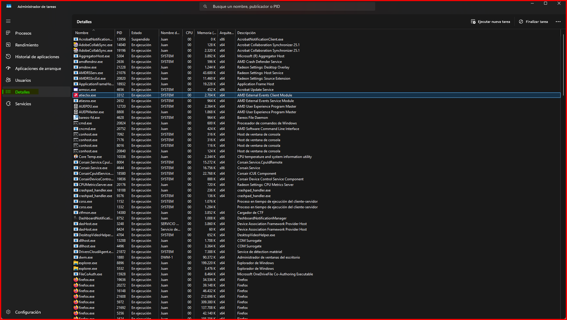
Task: Select the DesktopVideoHelper process row
Action: point(316,235)
